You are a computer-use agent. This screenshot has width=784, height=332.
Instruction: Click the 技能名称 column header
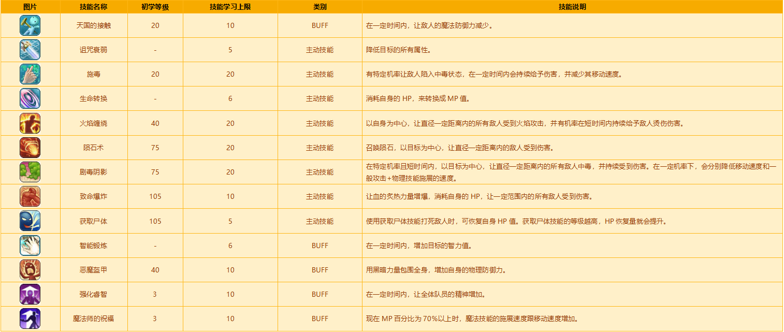(x=94, y=7)
